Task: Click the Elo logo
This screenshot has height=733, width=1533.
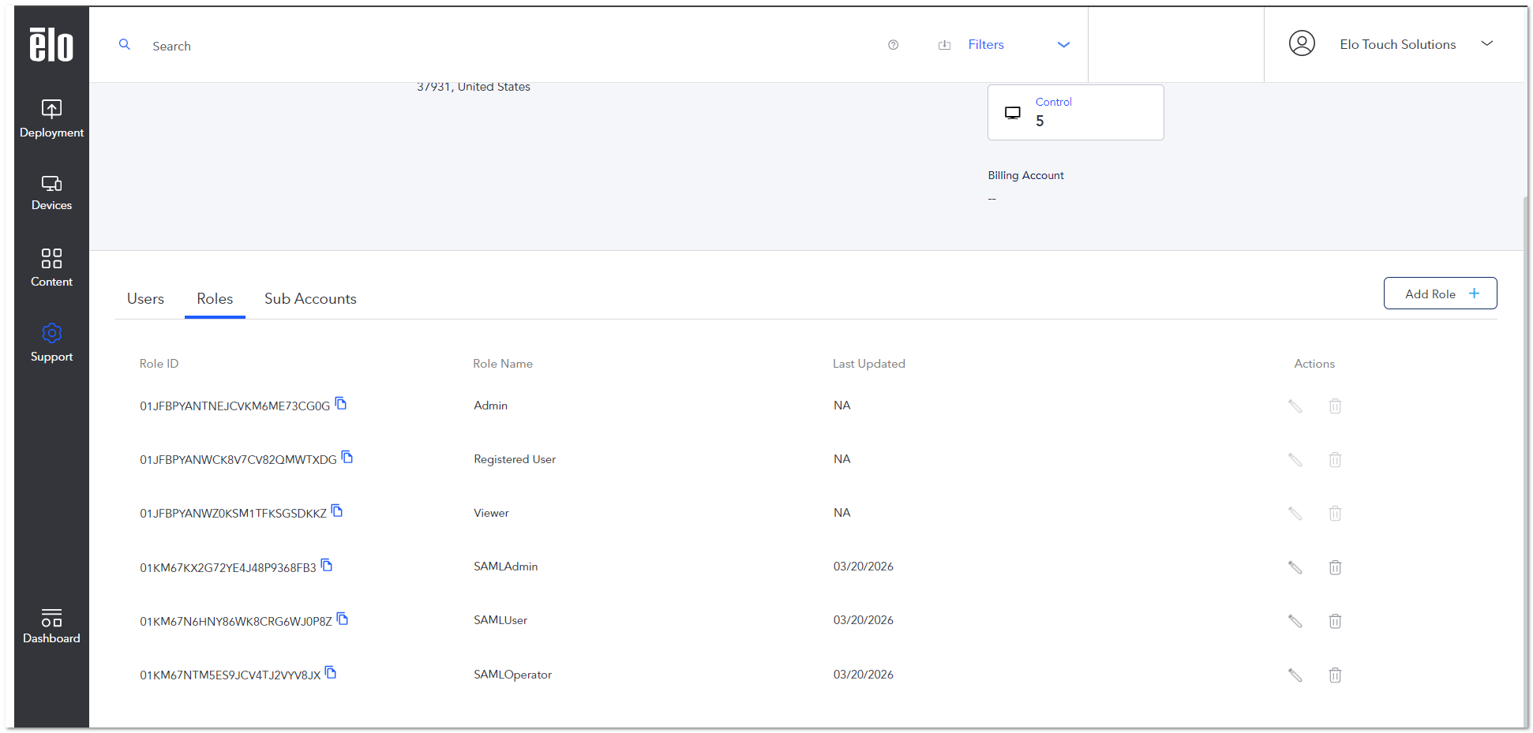Action: point(51,45)
